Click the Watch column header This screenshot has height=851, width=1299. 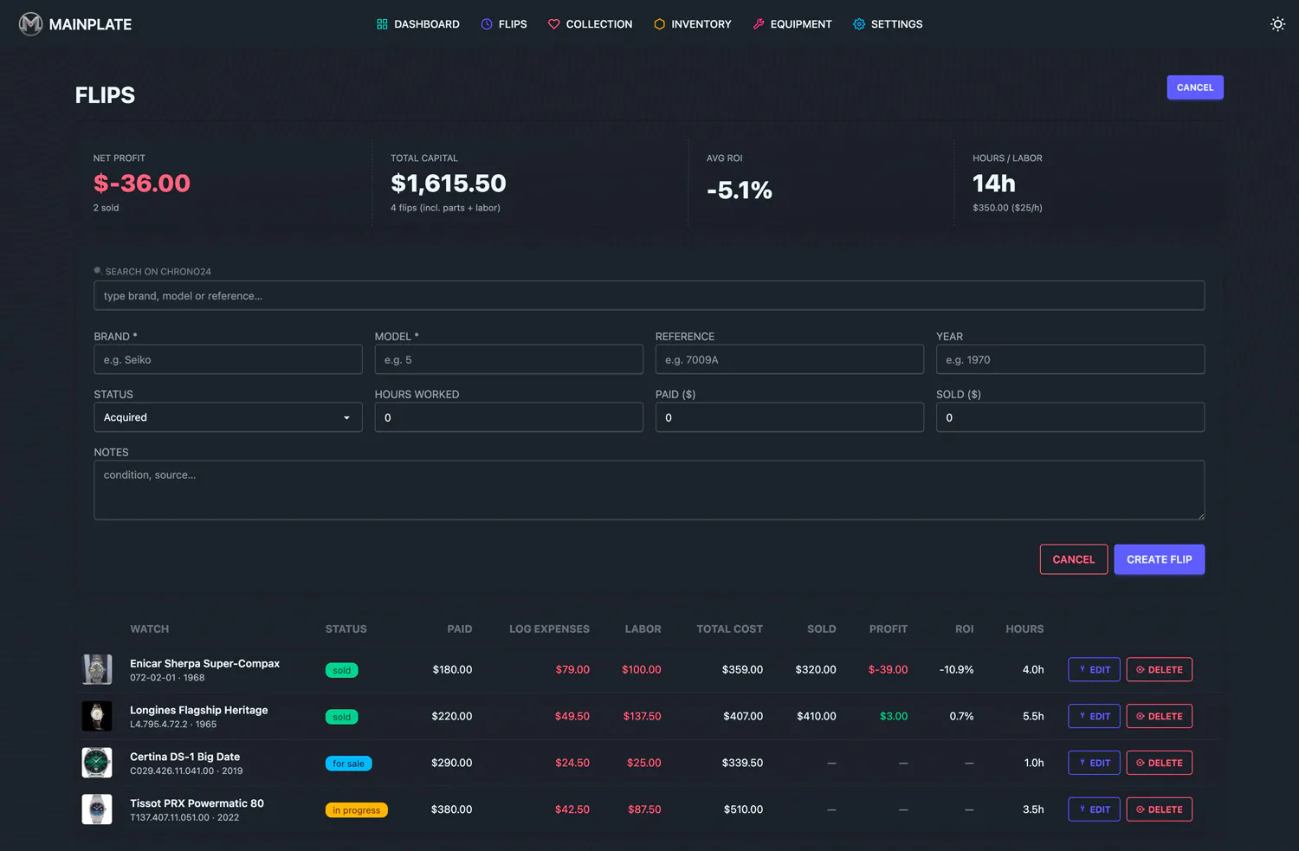coord(150,629)
